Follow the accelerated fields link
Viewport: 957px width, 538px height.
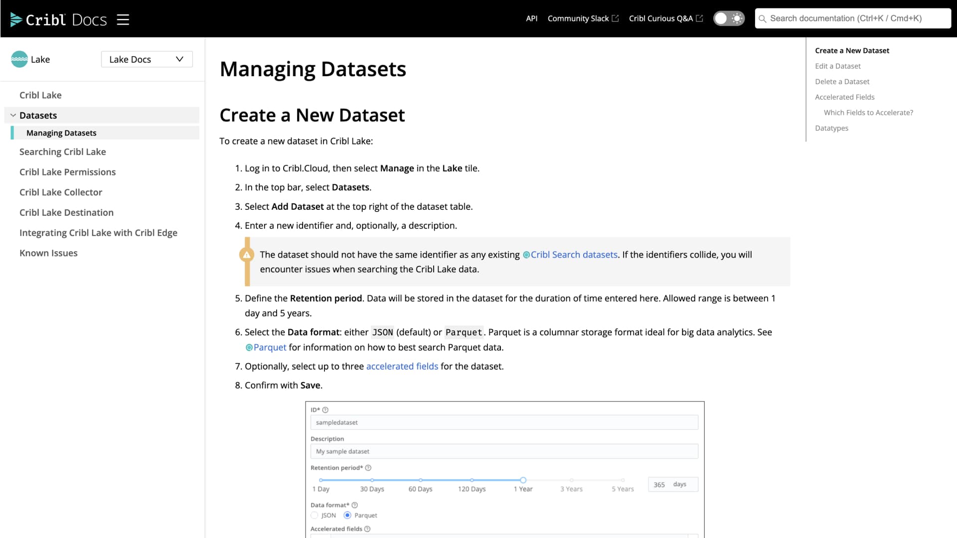tap(402, 366)
